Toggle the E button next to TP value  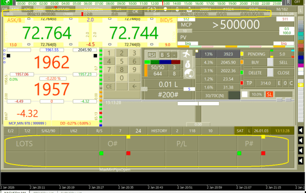(279, 83)
